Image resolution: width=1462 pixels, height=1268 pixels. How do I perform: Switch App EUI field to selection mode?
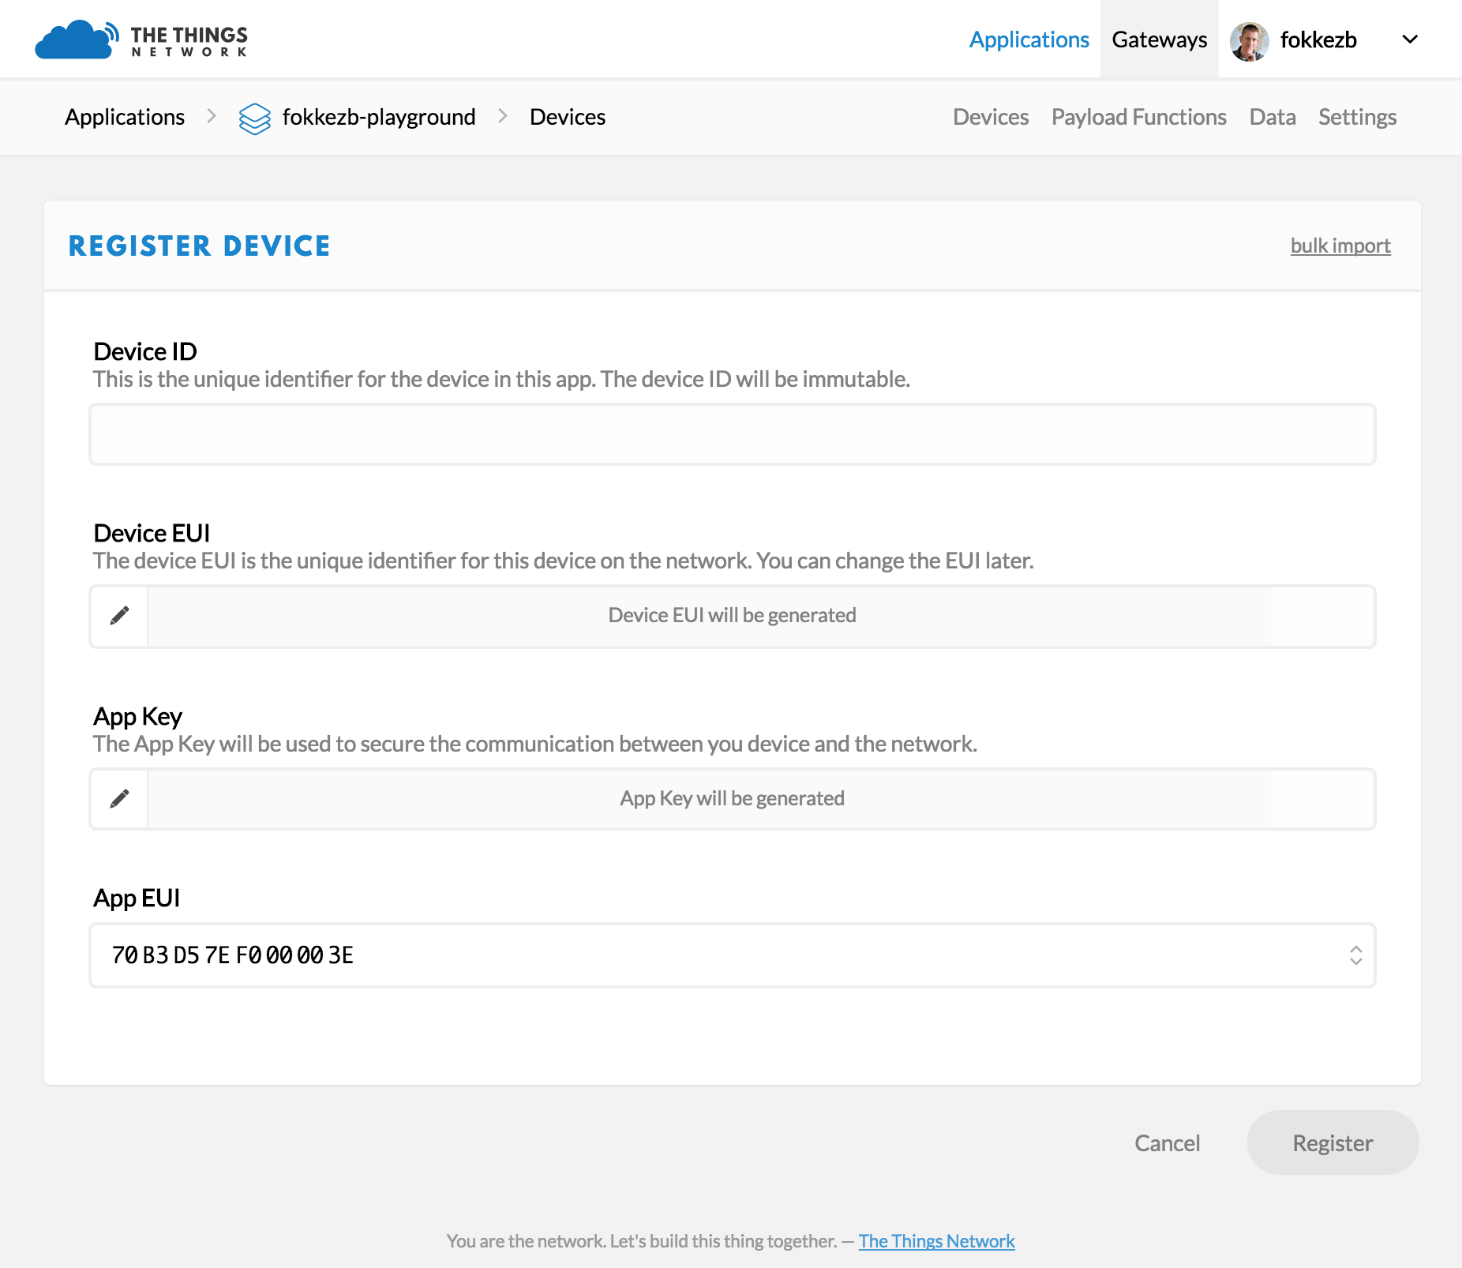tap(1355, 956)
